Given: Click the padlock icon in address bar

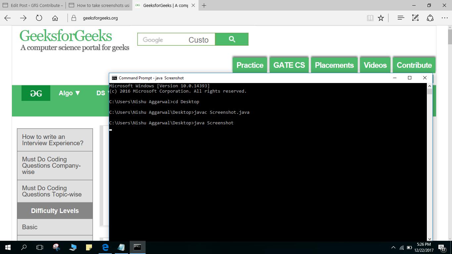Looking at the screenshot, I should 74,18.
